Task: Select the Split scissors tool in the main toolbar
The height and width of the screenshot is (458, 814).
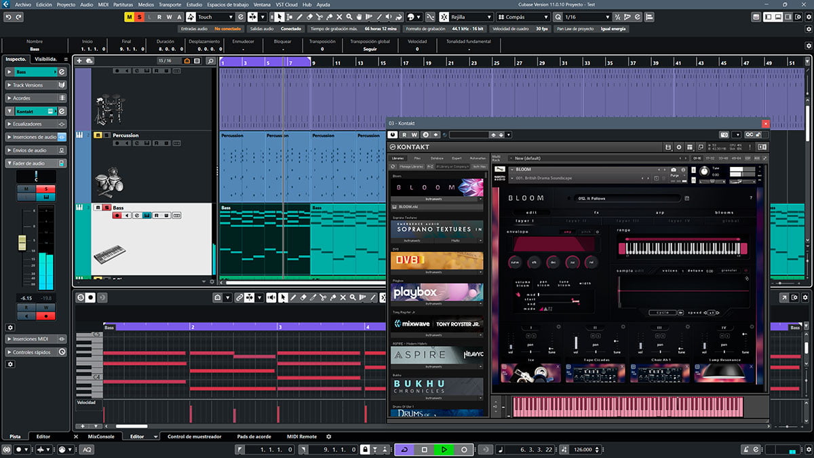Action: (x=320, y=16)
